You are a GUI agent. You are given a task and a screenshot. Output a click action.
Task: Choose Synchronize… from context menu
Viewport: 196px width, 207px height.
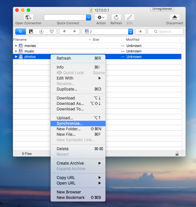(70, 123)
